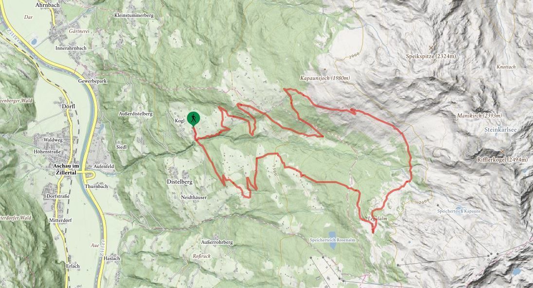Click the Speicherteich Rosenalm pond
The height and width of the screenshot is (288, 533).
pyautogui.click(x=332, y=235)
